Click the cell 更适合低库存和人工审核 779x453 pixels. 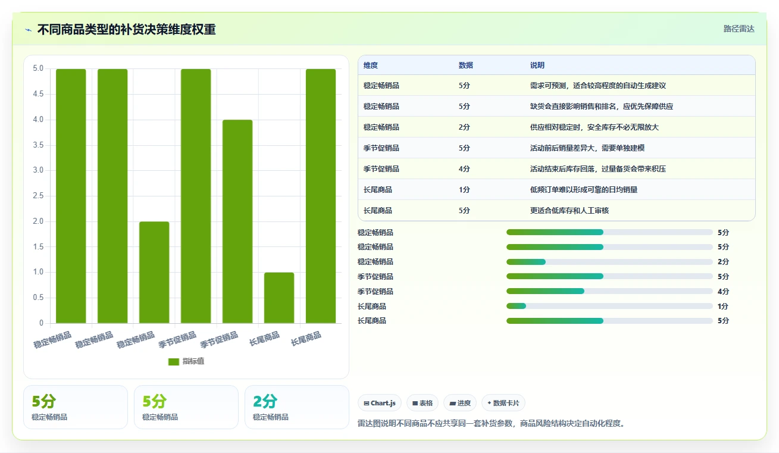(x=570, y=211)
